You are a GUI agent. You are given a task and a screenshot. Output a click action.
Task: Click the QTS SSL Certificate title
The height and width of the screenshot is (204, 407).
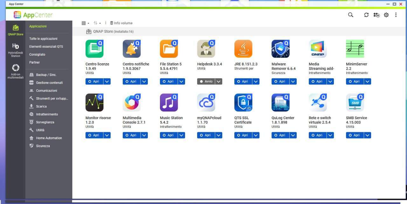click(243, 120)
